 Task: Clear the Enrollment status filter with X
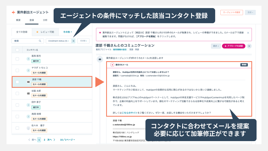pyautogui.click(x=73, y=41)
